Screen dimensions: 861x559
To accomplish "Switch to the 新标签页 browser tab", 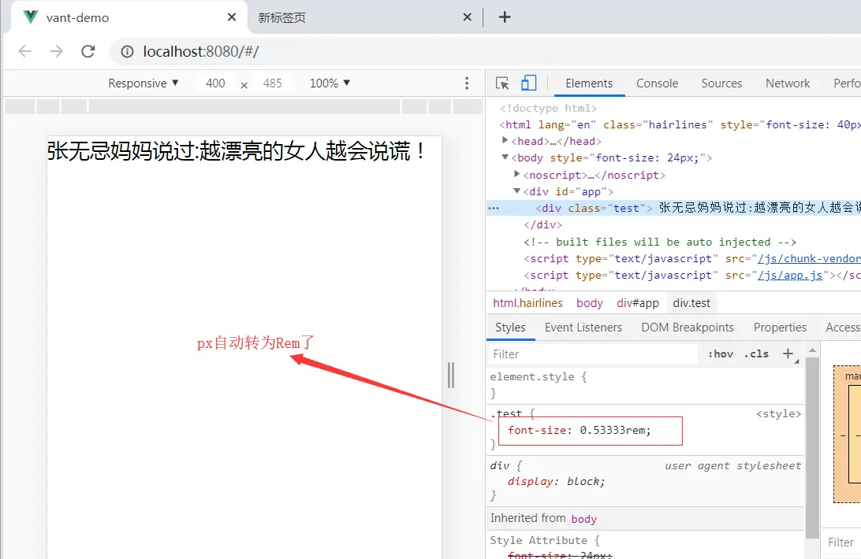I will [x=363, y=17].
